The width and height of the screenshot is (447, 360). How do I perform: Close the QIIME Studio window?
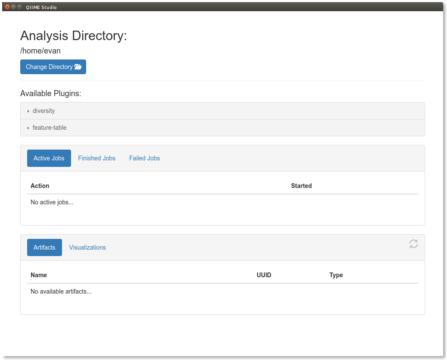(x=7, y=7)
